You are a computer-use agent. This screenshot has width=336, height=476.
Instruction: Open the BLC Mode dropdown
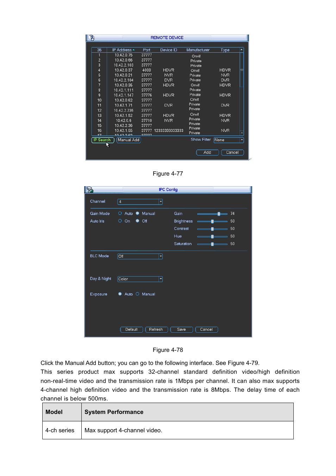coord(140,256)
